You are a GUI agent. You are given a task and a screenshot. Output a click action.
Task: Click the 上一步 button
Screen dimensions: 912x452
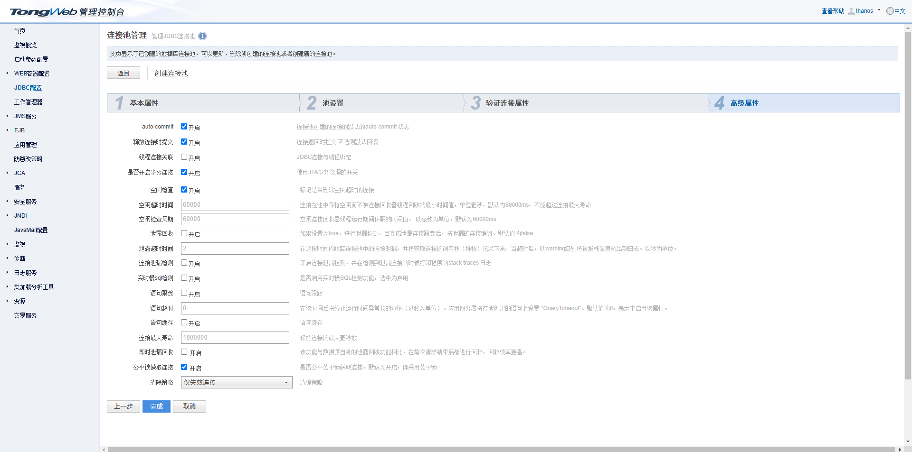coord(123,406)
